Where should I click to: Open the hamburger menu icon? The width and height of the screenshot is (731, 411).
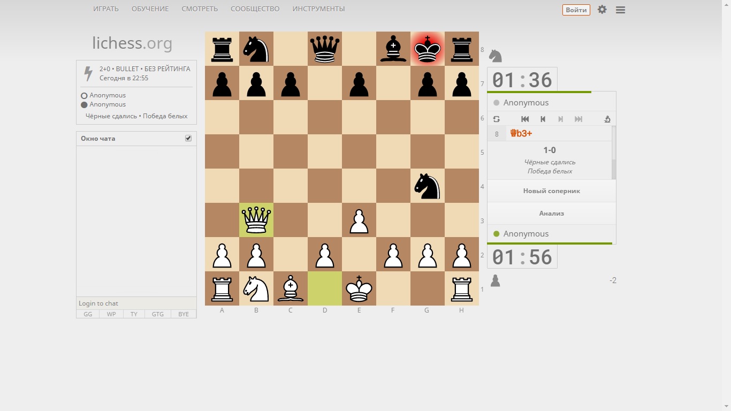pyautogui.click(x=620, y=10)
